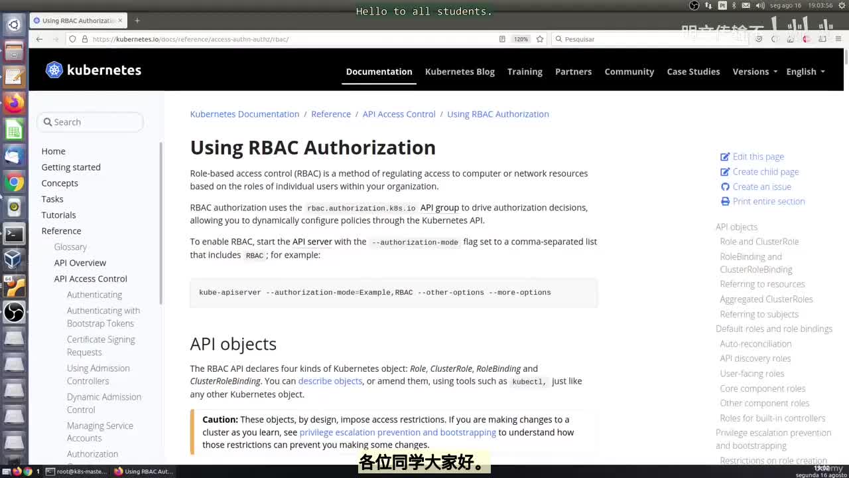Open the terminal from the dock

pyautogui.click(x=14, y=234)
